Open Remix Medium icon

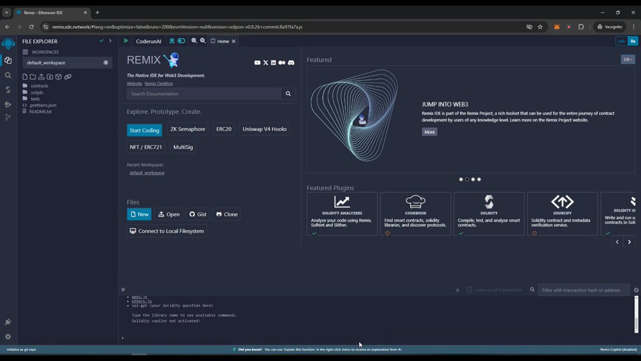click(282, 63)
